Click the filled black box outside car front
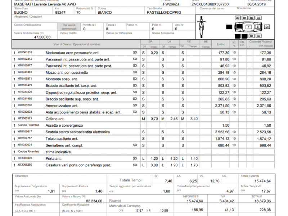This screenshot has width=288, height=216. 229,27
